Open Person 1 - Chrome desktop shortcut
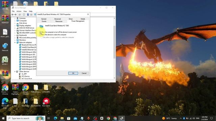216x121 pixels. (5, 89)
